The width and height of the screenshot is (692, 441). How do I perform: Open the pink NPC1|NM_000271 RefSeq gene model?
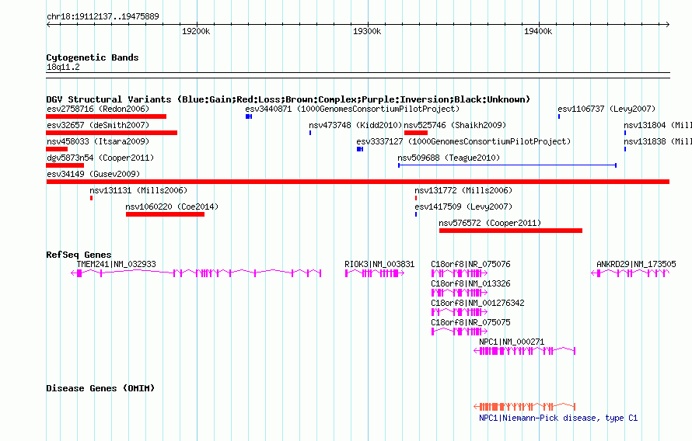pos(524,351)
